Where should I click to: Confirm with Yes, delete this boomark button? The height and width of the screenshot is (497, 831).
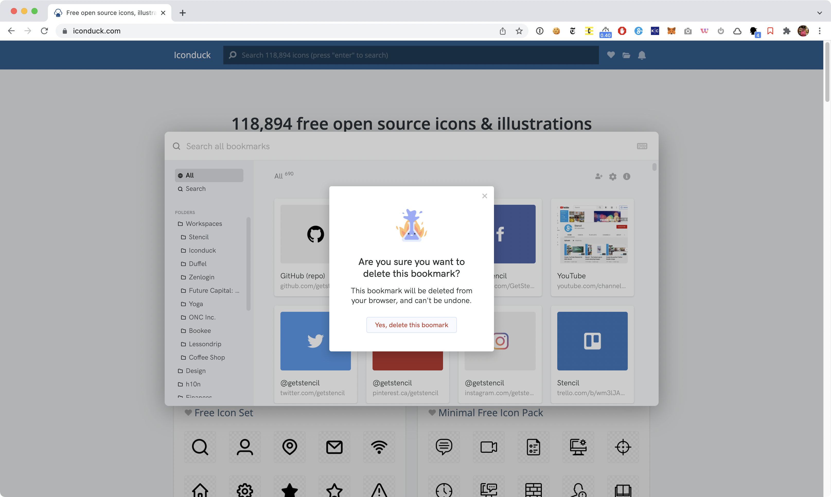411,325
